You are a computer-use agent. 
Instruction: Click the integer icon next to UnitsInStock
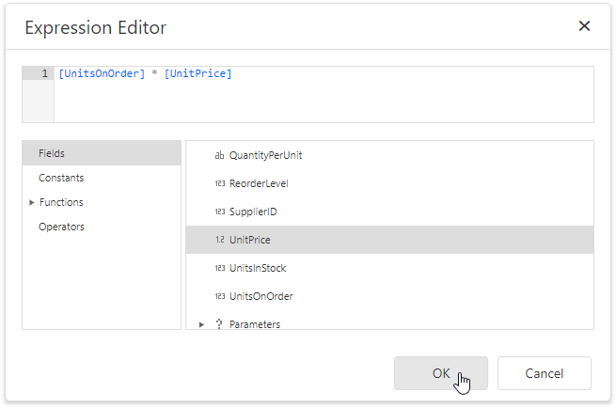(x=219, y=268)
